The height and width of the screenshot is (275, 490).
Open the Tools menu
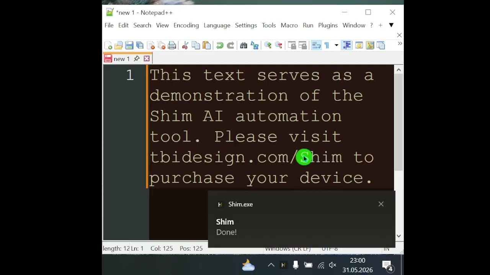[269, 25]
